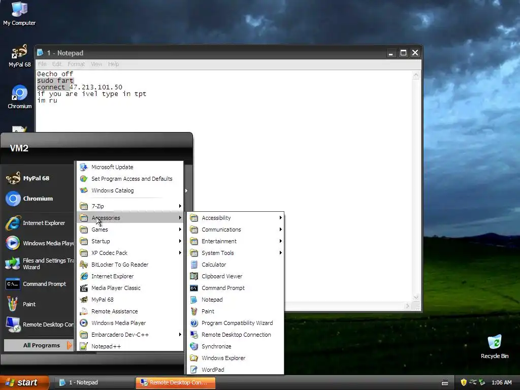
Task: Open Paint in Accessories submenu
Action: [236, 311]
